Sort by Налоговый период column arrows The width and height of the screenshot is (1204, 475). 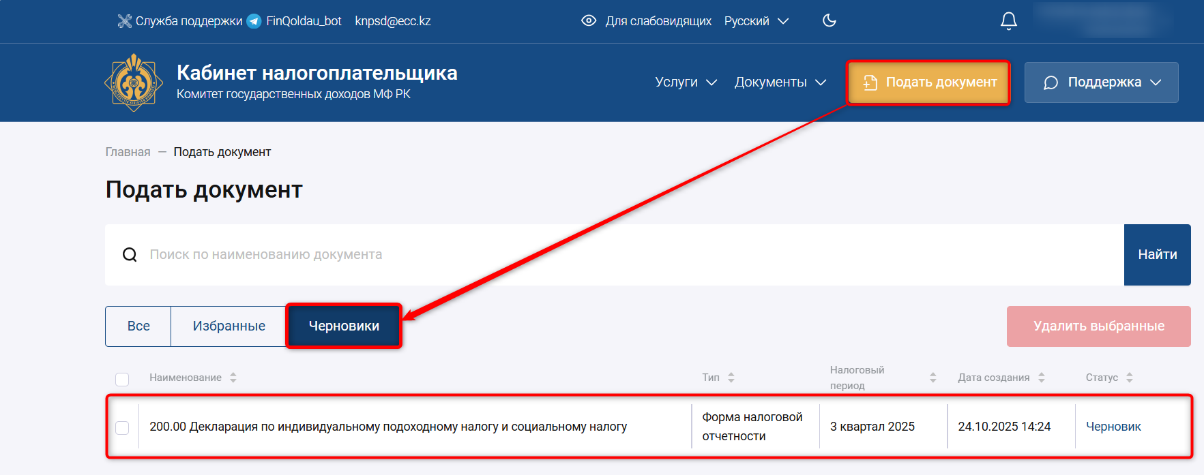tap(933, 378)
